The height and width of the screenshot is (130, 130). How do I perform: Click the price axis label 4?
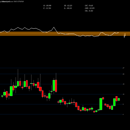(x=123, y=114)
